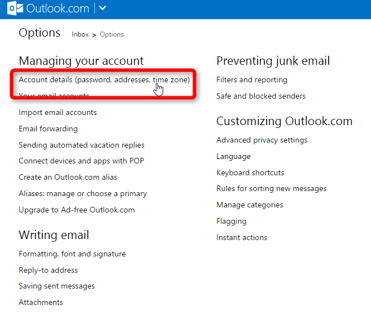Open Rules for sorting new messages
The image size is (371, 319).
pos(272,189)
